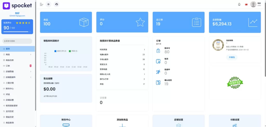Click the sidebar scrollbar
This screenshot has height=127, width=266.
[x=35, y=56]
